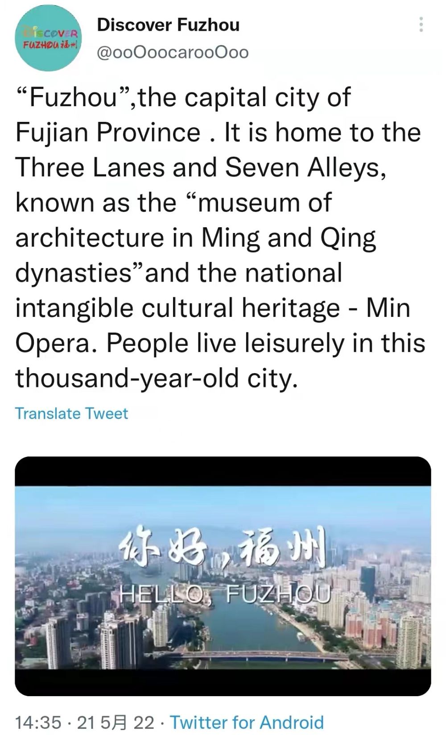
Task: Play the Hello Fuzhou video thumbnail
Action: coord(223,576)
